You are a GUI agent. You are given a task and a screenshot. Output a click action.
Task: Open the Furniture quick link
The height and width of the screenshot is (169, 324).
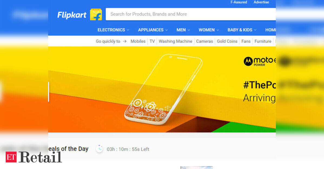pos(263,42)
